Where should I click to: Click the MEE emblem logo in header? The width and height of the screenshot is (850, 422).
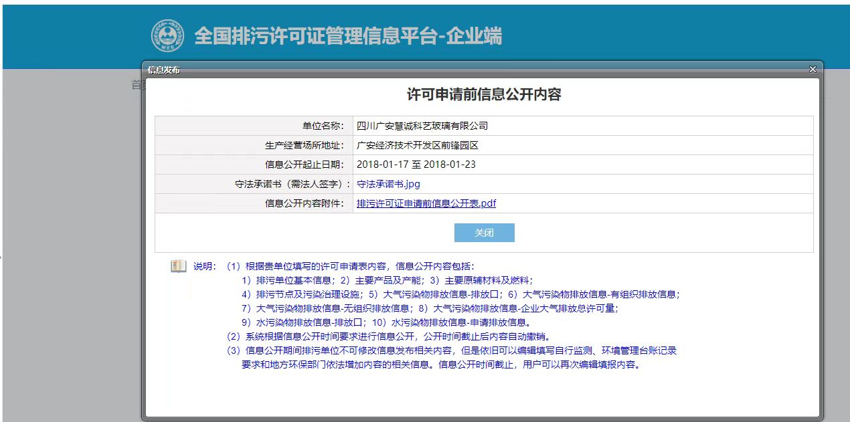[167, 35]
